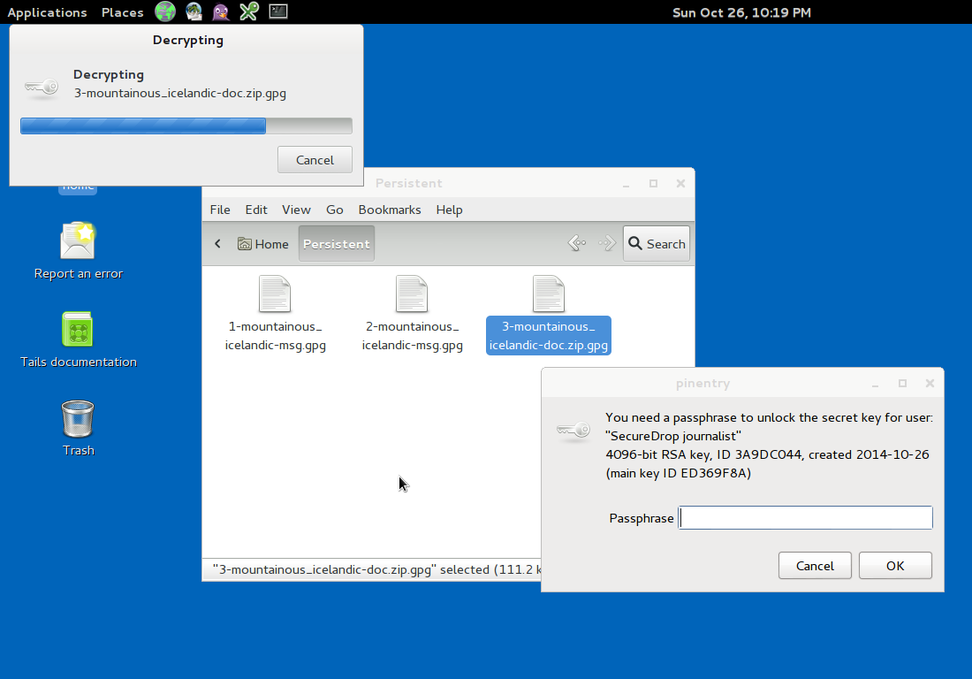Open the Places menu
This screenshot has width=972, height=679.
pyautogui.click(x=122, y=12)
